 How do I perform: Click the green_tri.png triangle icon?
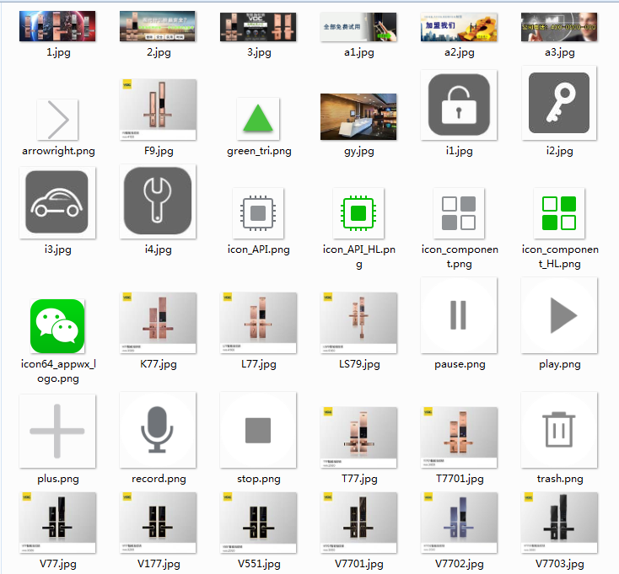pyautogui.click(x=258, y=119)
